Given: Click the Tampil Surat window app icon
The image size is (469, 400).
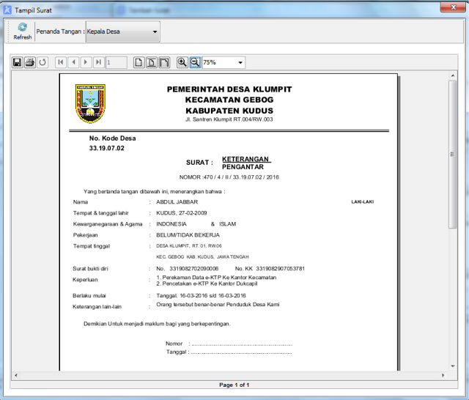Looking at the screenshot, I should click(x=7, y=10).
